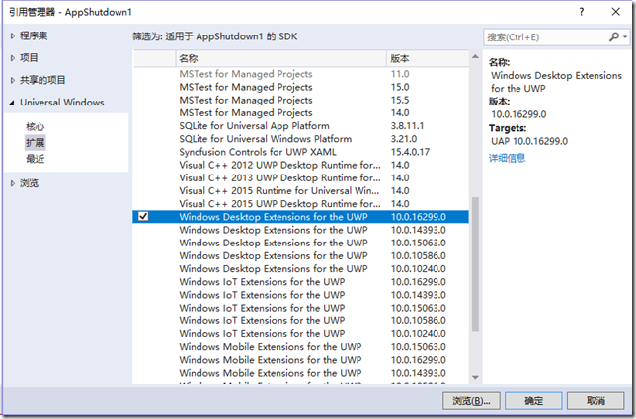Sort by the 版本 column header
The height and width of the screenshot is (419, 636).
point(428,59)
